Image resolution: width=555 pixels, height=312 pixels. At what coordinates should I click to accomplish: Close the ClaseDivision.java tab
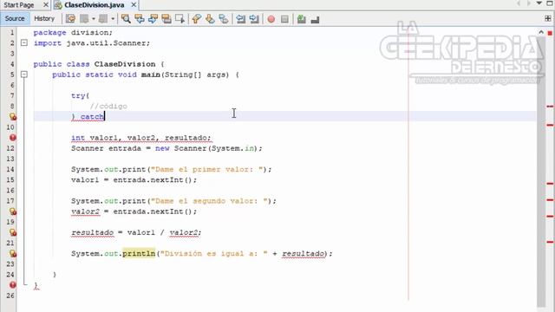(134, 5)
